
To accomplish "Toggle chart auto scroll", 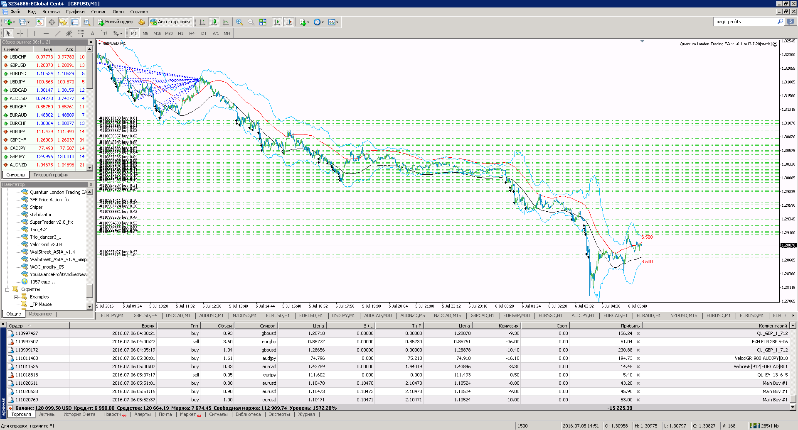I will pyautogui.click(x=277, y=22).
